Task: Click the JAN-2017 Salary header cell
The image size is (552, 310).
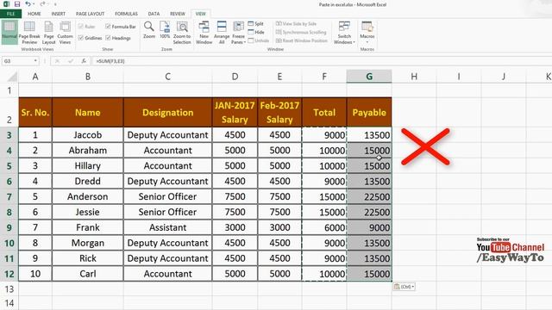Action: pos(235,112)
